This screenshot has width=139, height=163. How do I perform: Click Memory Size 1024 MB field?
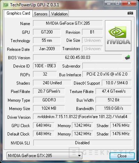point(49,108)
